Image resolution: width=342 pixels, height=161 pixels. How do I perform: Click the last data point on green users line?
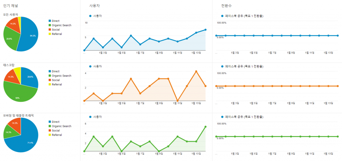[x=205, y=127]
